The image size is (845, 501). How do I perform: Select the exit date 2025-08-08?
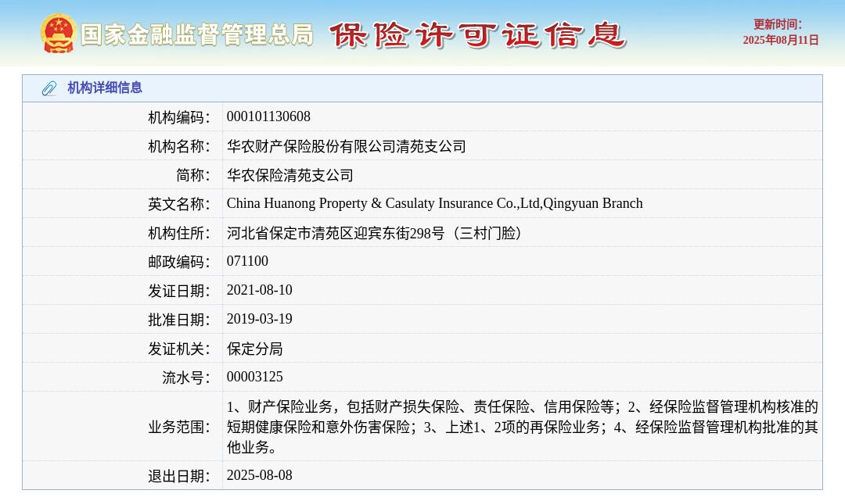[x=259, y=475]
